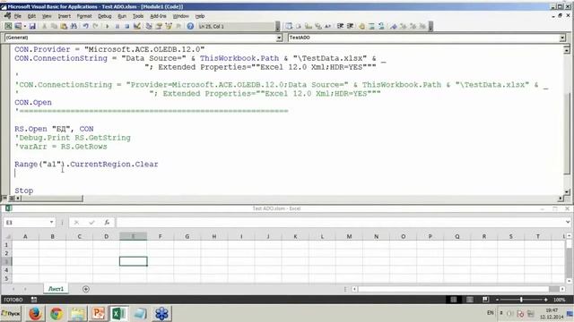Viewport: 574px width, 322px height.
Task: Expand the Excel formula bar
Action: click(x=568, y=222)
